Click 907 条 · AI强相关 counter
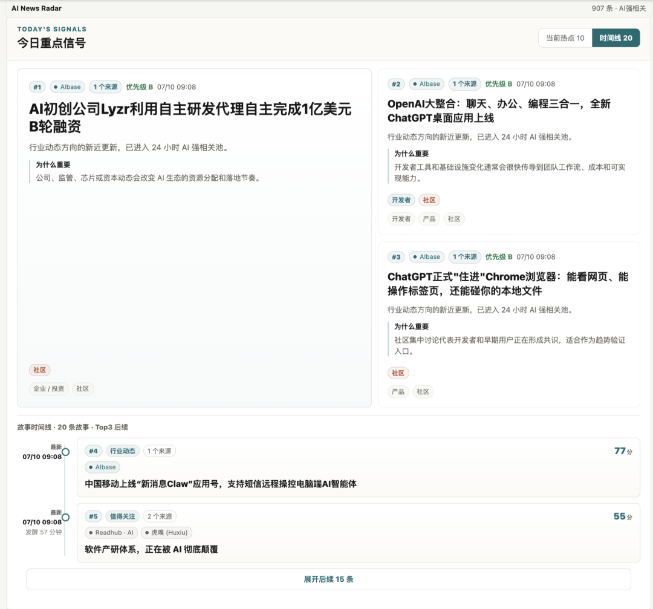 point(619,8)
